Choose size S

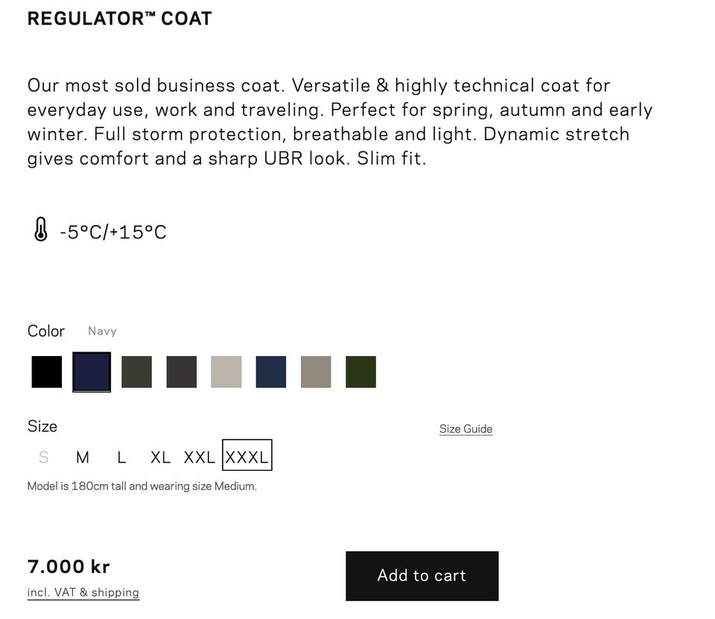[43, 457]
